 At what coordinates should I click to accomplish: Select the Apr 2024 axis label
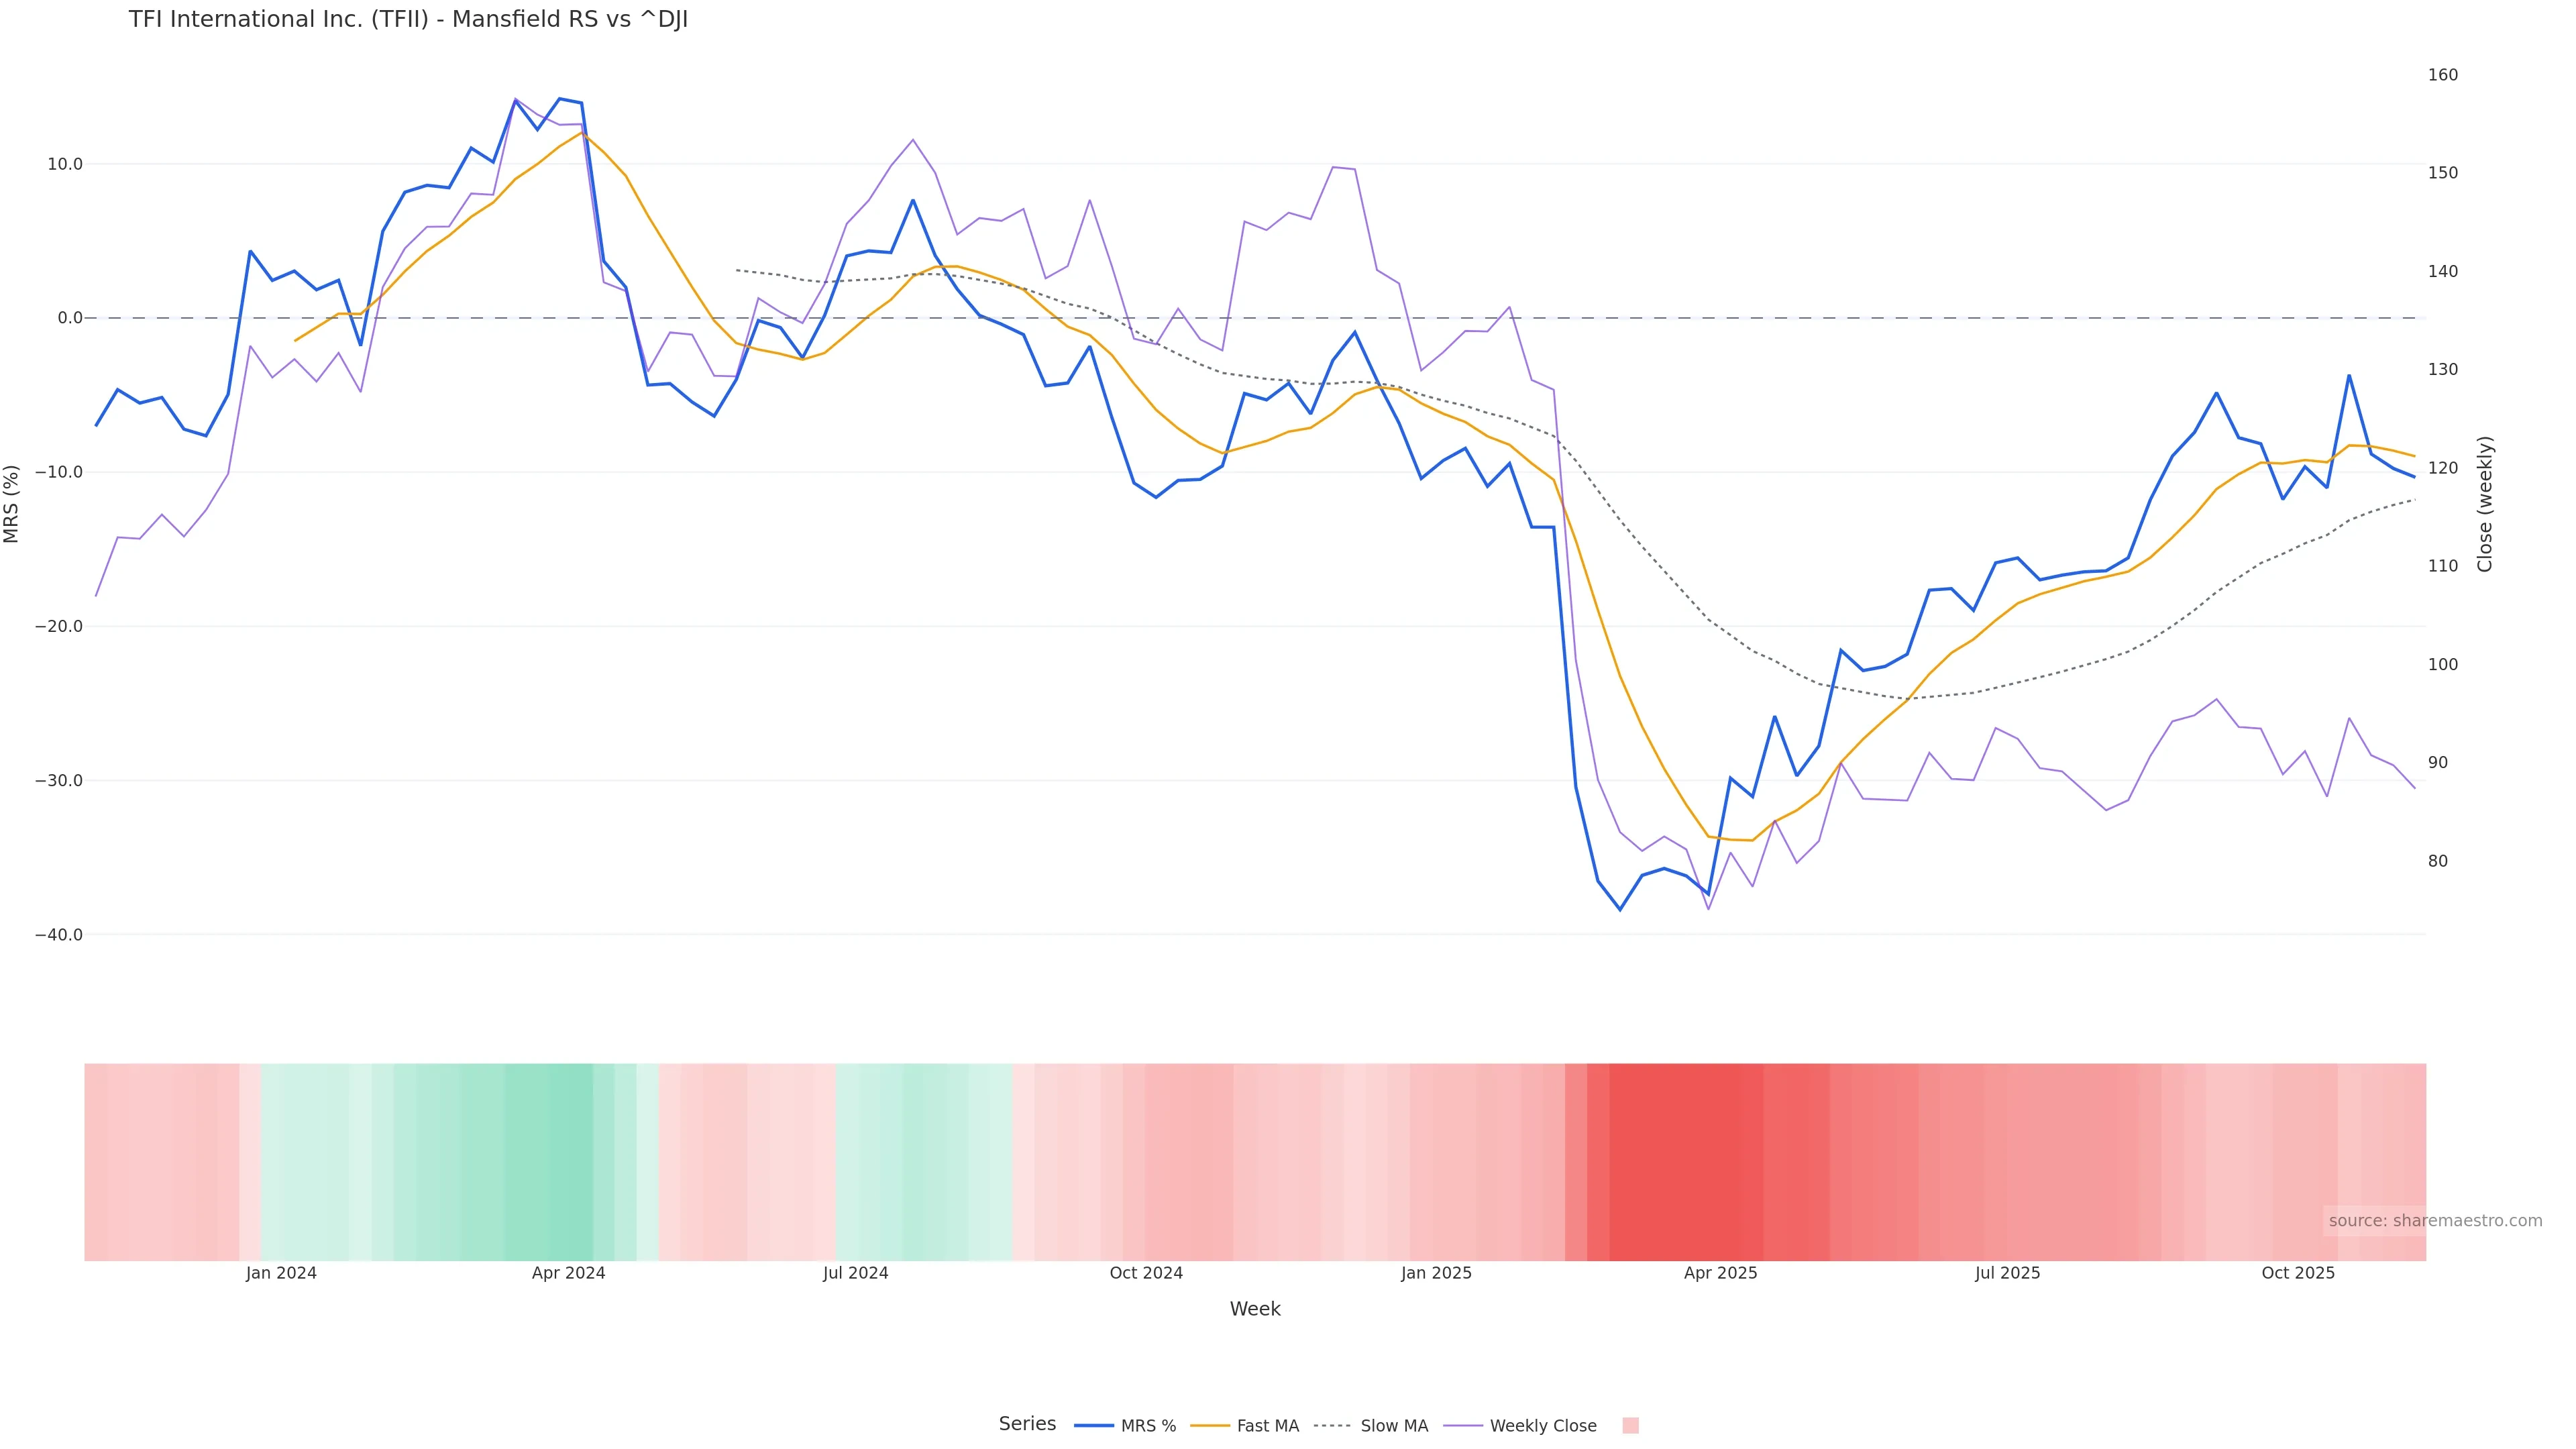coord(568,1274)
